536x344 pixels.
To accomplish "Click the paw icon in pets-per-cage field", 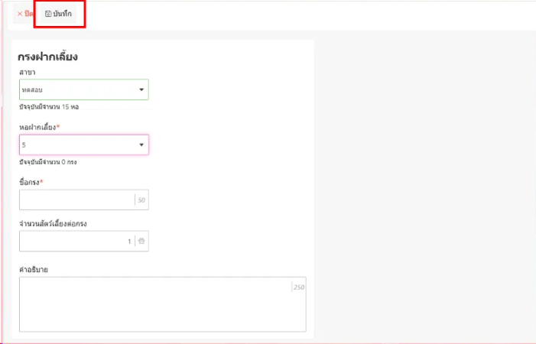I will click(141, 242).
